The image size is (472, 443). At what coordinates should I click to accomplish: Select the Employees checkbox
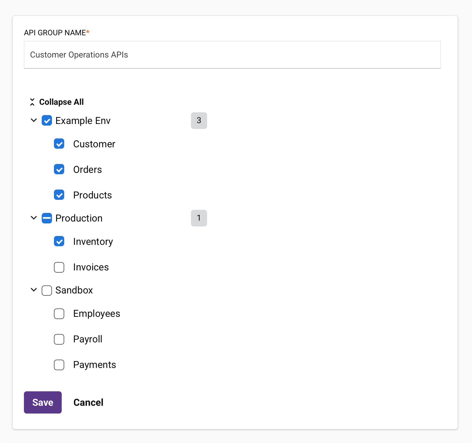(x=59, y=314)
